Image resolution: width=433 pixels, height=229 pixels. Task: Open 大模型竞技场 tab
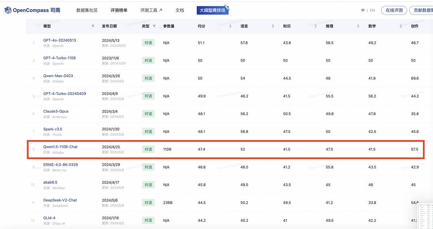(x=213, y=10)
